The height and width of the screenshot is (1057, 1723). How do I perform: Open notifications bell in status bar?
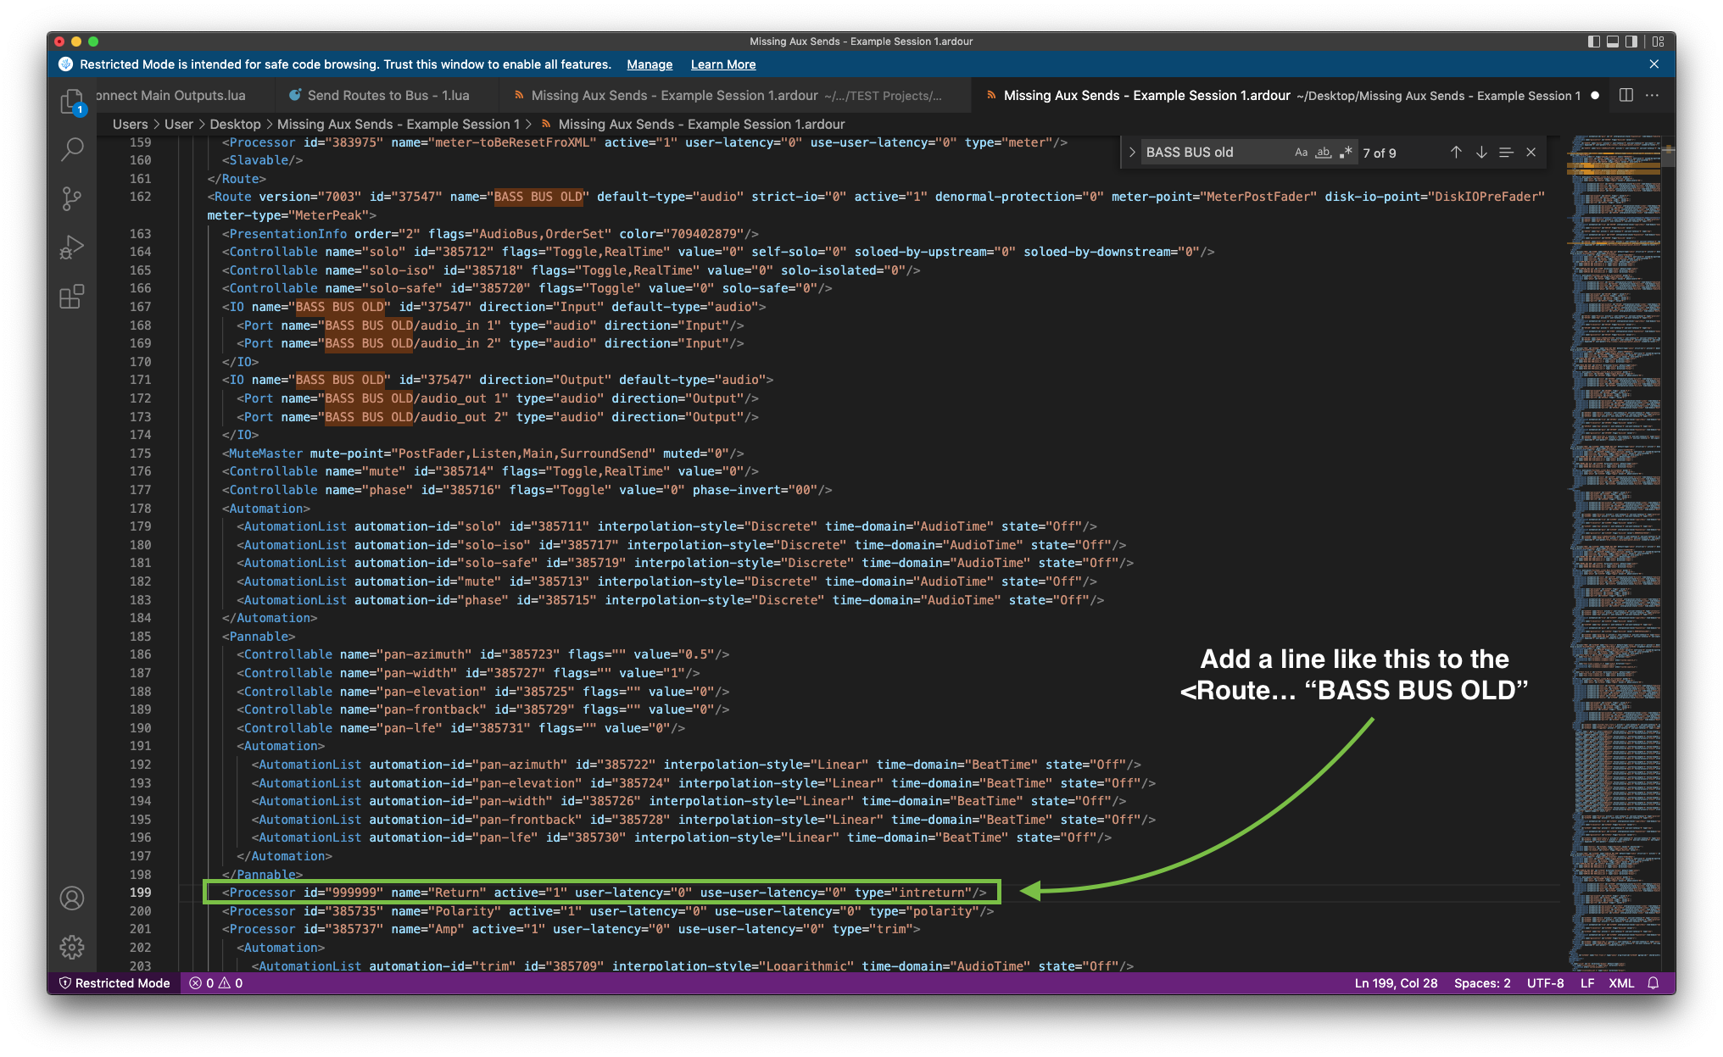[1653, 983]
